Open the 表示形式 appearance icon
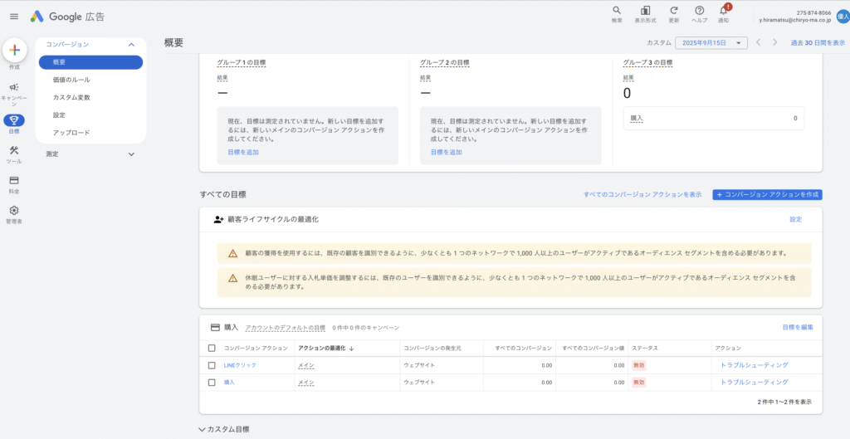This screenshot has width=850, height=439. pyautogui.click(x=646, y=11)
